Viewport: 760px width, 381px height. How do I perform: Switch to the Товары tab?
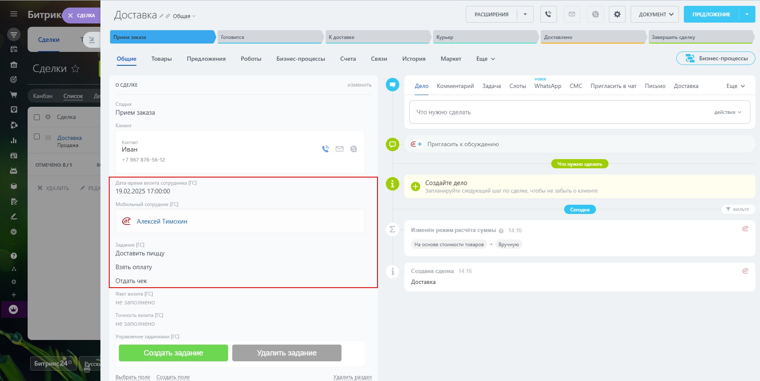tap(162, 59)
